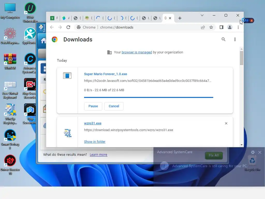Close the active Downloads tab
Image resolution: width=265 pixels, height=199 pixels.
(170, 18)
